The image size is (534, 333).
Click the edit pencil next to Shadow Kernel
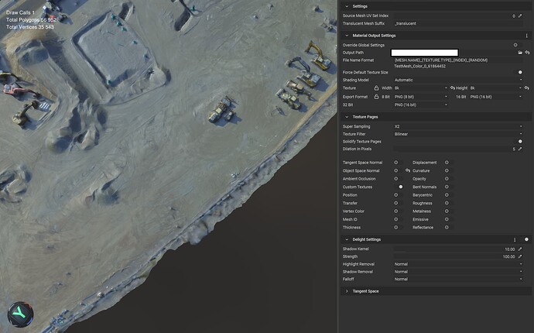click(520, 249)
